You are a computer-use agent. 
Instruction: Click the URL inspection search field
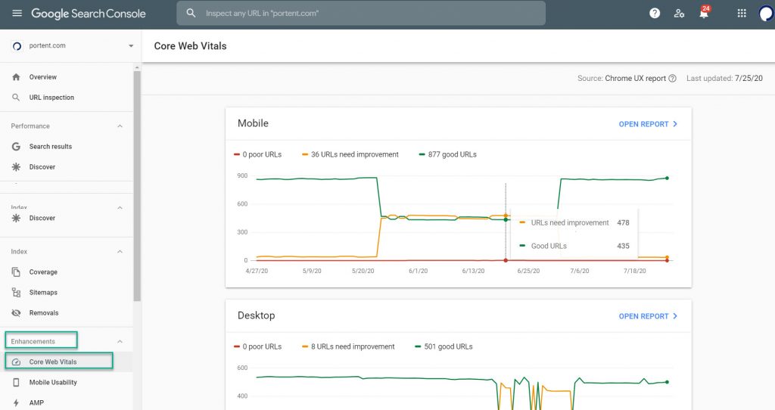click(x=361, y=14)
